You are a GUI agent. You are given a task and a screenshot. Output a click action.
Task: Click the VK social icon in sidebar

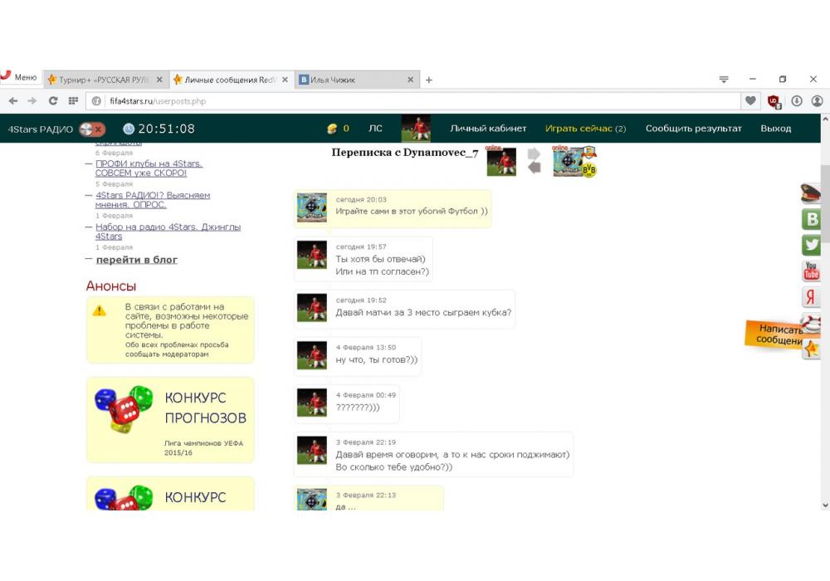click(811, 219)
